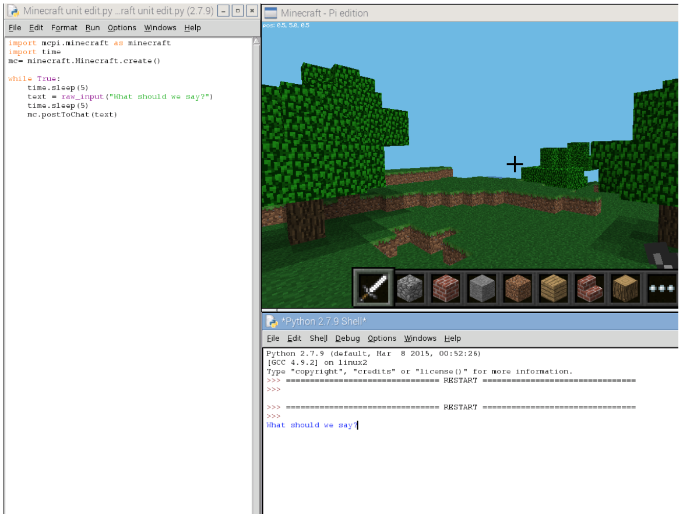
Task: Select the wooden planks block in the hotbar
Action: pyautogui.click(x=554, y=288)
